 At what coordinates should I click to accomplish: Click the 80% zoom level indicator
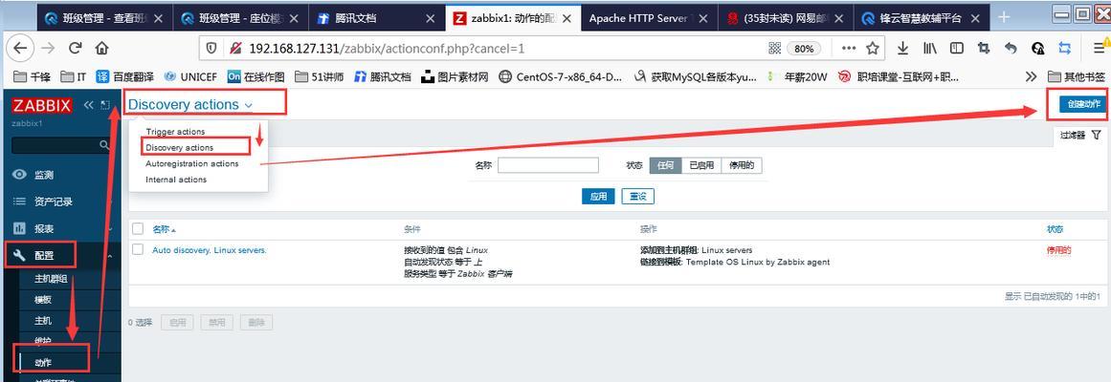tap(804, 48)
